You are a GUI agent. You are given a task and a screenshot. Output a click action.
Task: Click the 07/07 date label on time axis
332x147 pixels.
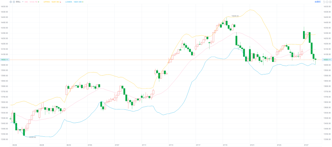point(117,145)
